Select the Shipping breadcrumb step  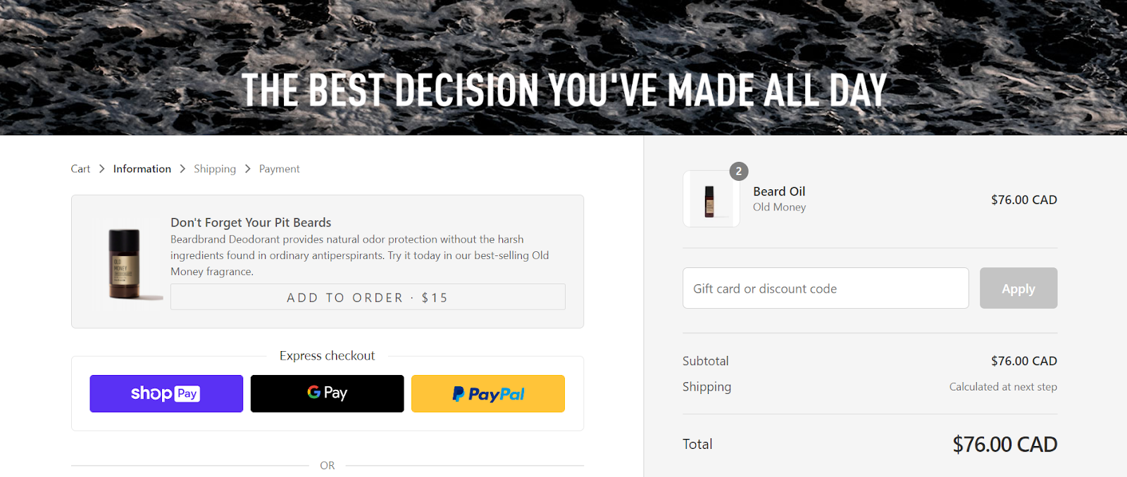(215, 169)
